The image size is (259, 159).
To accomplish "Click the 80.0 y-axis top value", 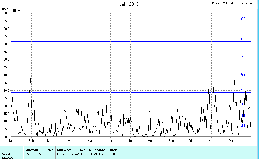I will (x=6, y=13).
